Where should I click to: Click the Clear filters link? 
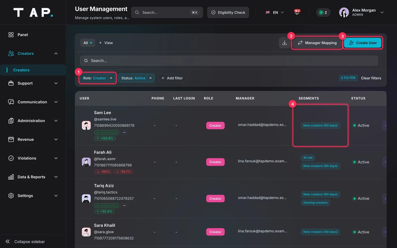(371, 78)
